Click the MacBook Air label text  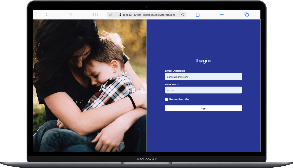pos(146,159)
